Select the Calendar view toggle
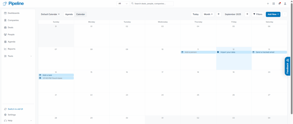The width and height of the screenshot is (293, 124). pos(80,14)
